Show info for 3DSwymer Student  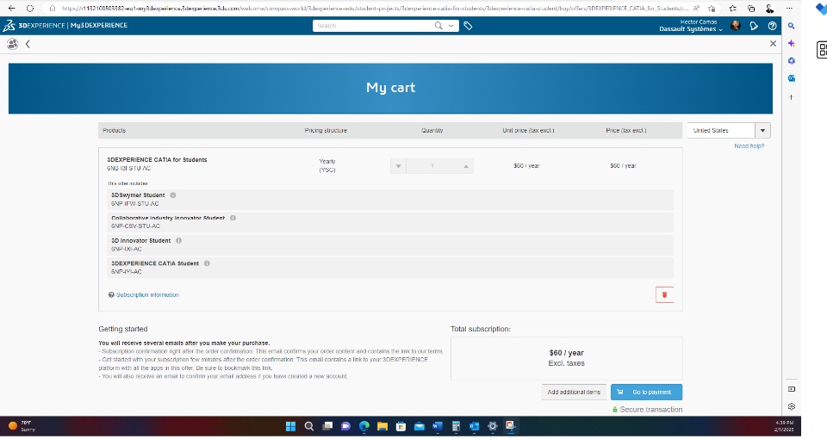tap(173, 195)
